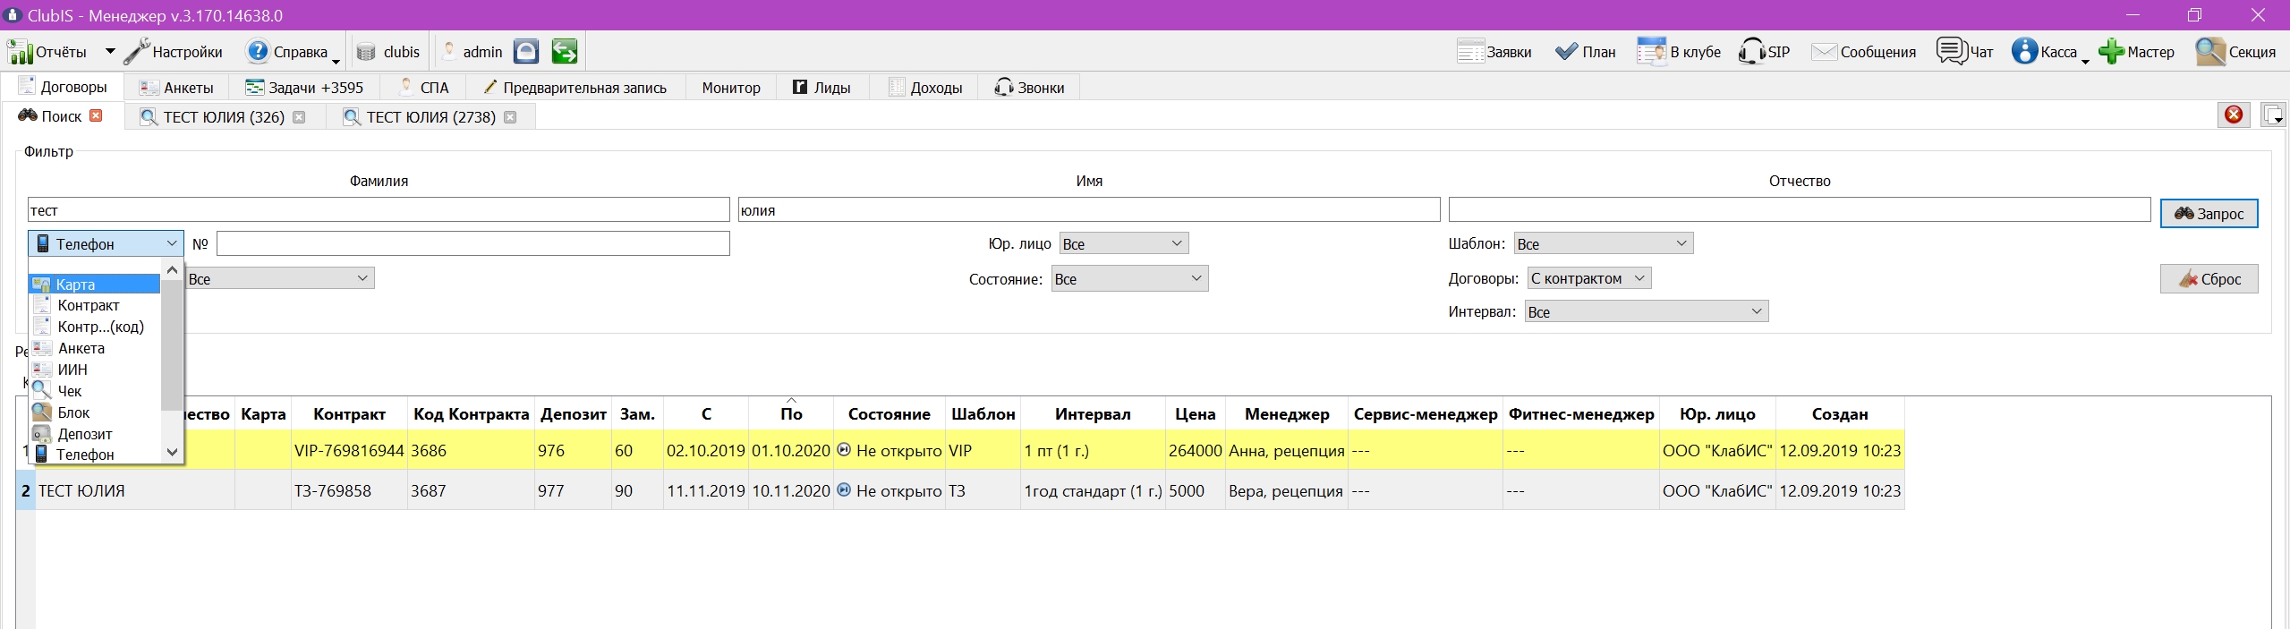Select the ТЕСТ ЮЛИЯ (326) subtab
This screenshot has height=629, width=2290.
(x=224, y=117)
